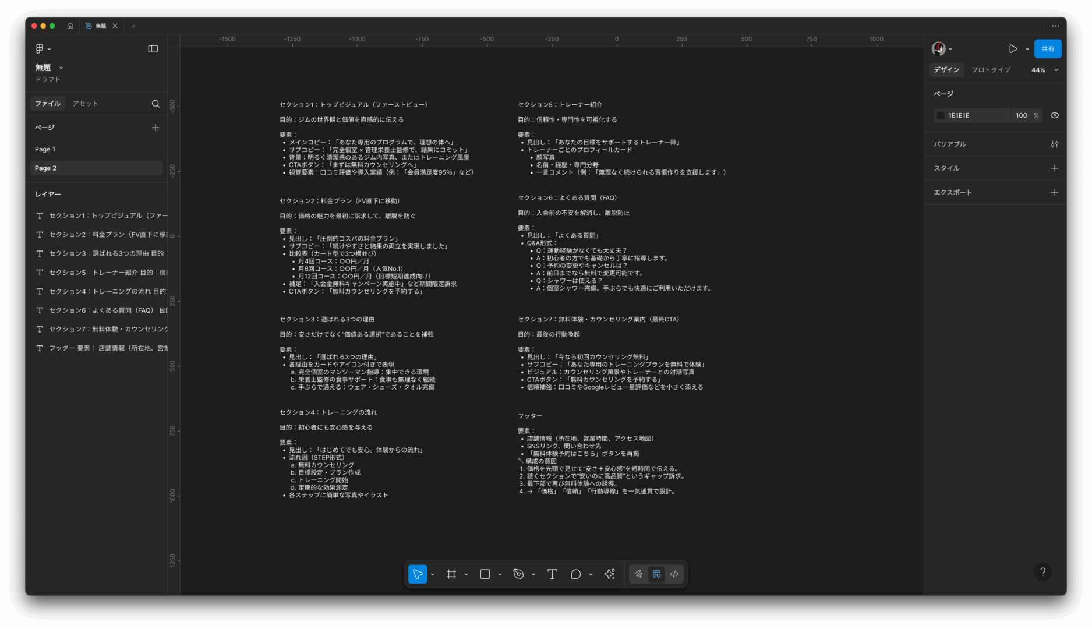The image size is (1092, 629).
Task: Open the zoom level 44% dropdown
Action: point(1045,70)
